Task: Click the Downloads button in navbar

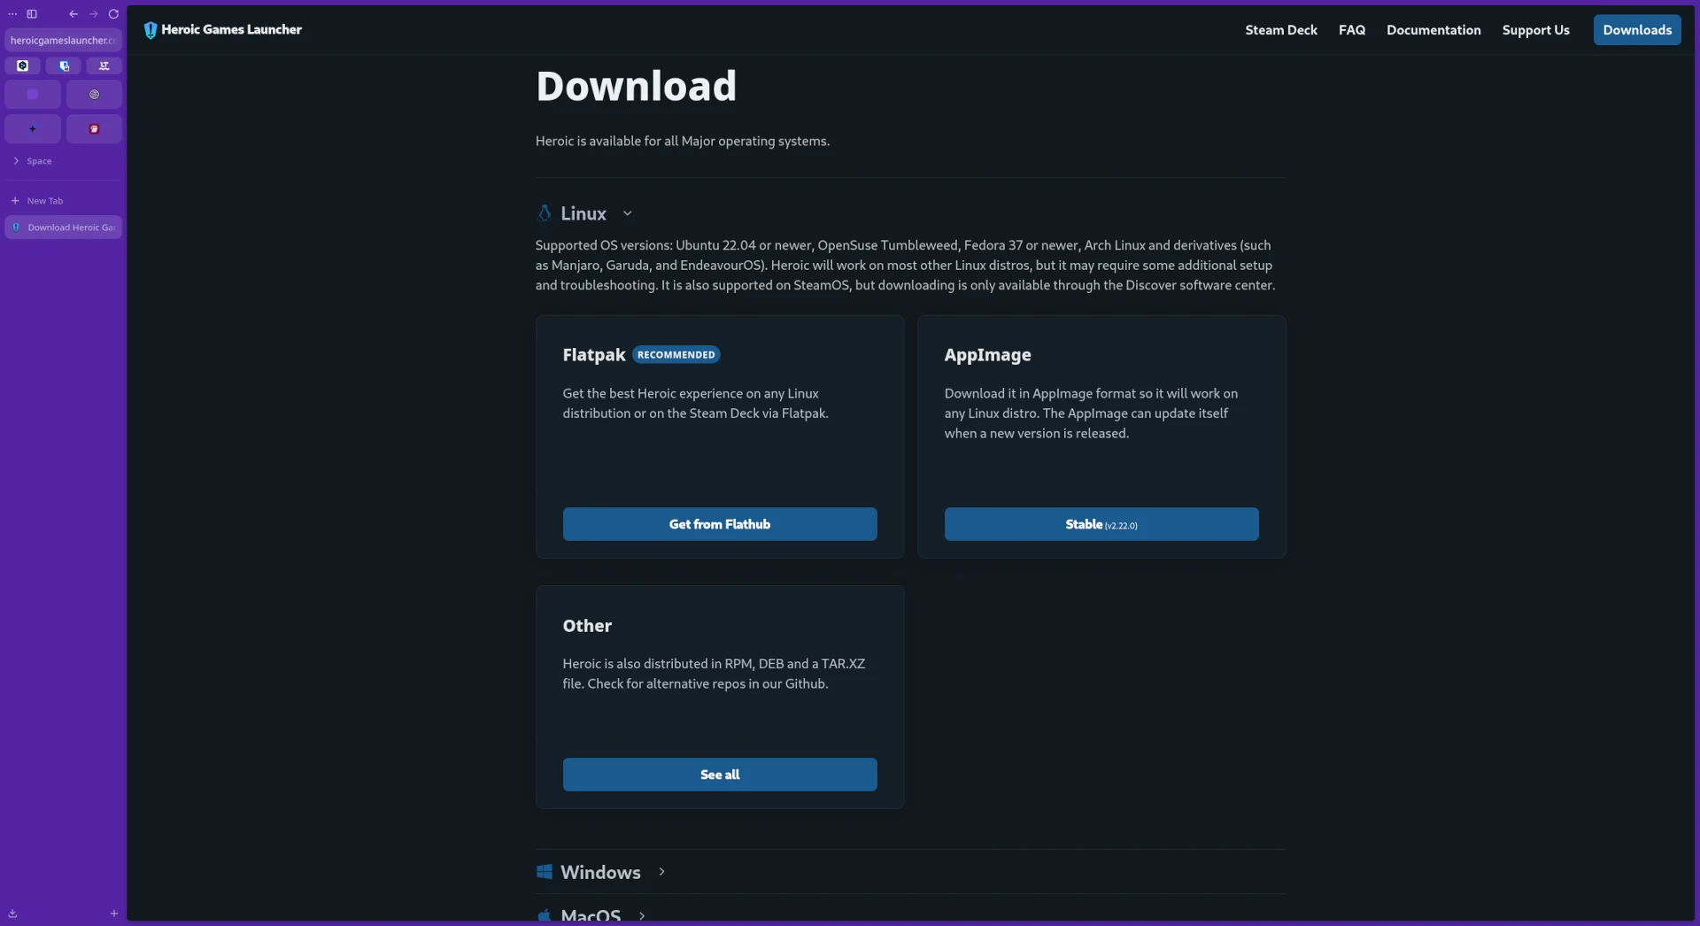Action: point(1637,30)
